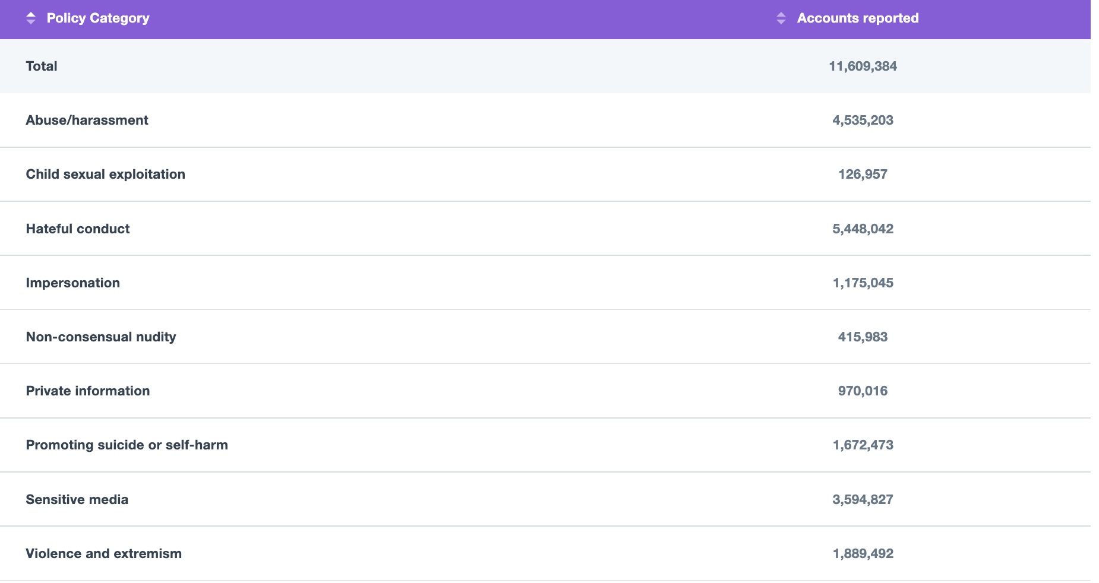Viewport: 1099px width, 583px height.
Task: Click the Sensitive media category label
Action: coord(77,499)
